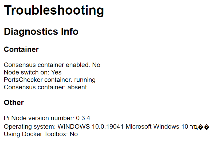This screenshot has height=142, width=220.
Task: Click the 'No' value of Docker Toolbox
Action: (x=74, y=134)
